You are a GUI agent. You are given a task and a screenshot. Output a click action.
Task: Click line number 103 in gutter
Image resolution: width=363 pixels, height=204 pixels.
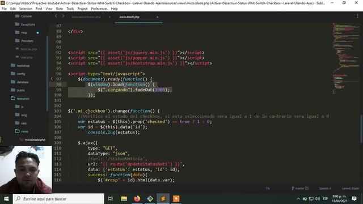point(58,111)
